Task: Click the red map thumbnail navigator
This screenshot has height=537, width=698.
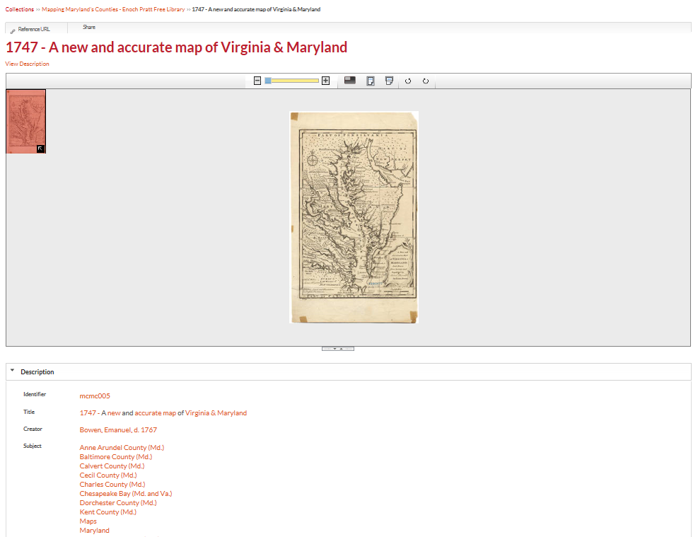Action: (x=26, y=121)
